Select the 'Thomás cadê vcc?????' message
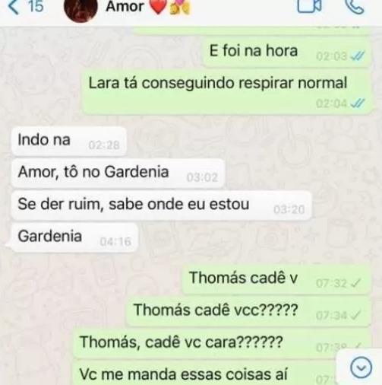Image resolution: width=382 pixels, height=385 pixels. [x=248, y=311]
